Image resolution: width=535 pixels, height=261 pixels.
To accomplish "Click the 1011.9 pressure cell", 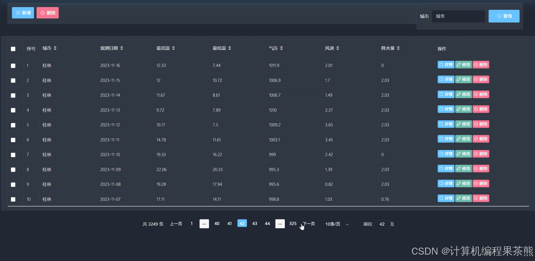I will (274, 66).
